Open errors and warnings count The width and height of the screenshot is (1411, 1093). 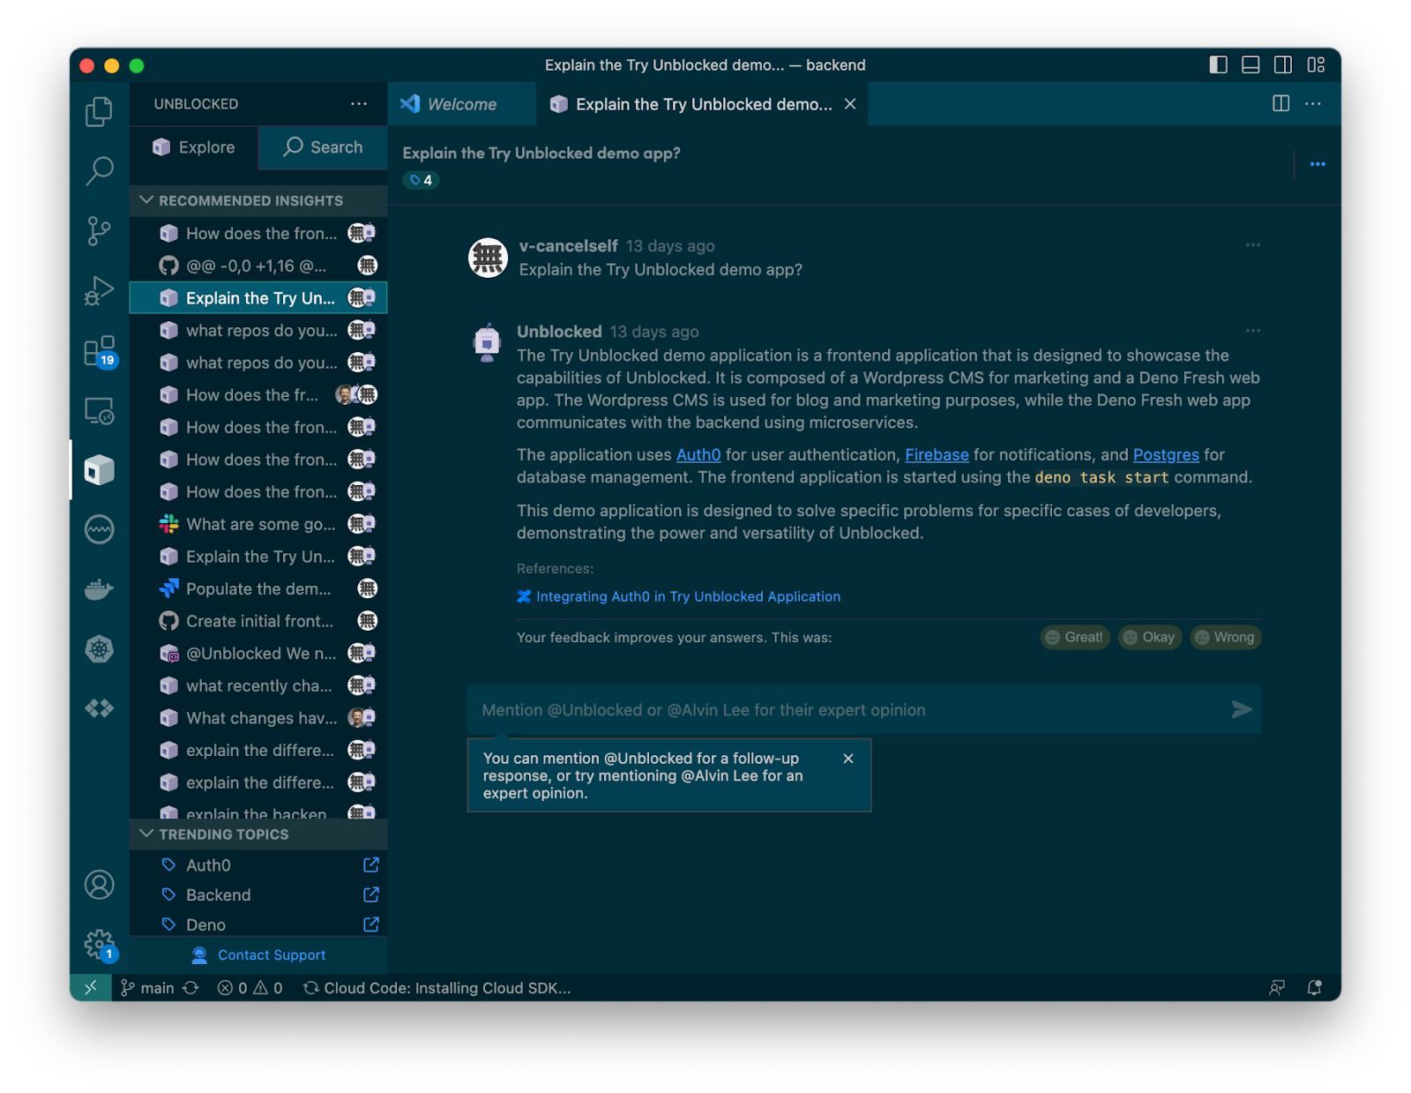pos(250,988)
